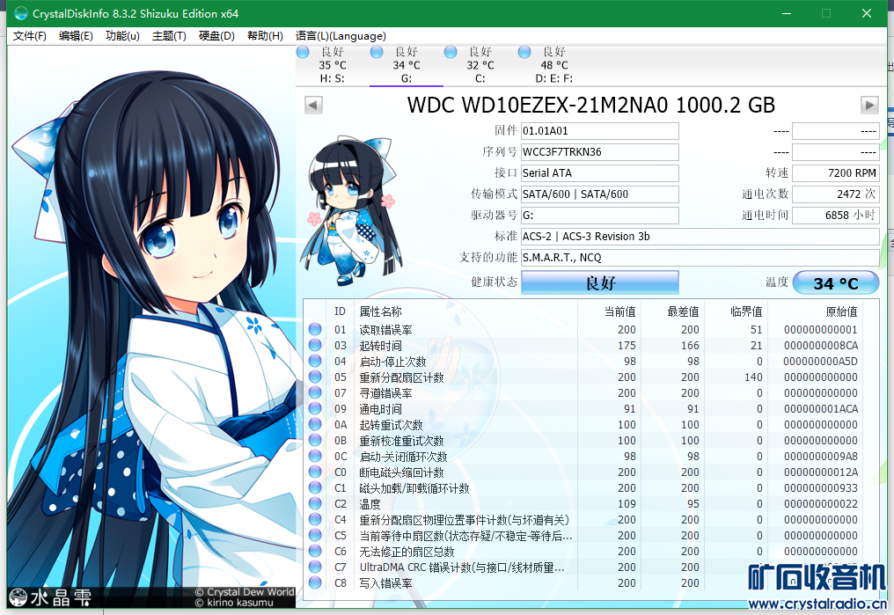
Task: Click the drive letter field G:
Action: (600, 216)
